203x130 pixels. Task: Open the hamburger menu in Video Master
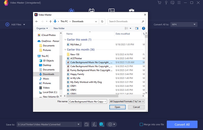pos(179,3)
